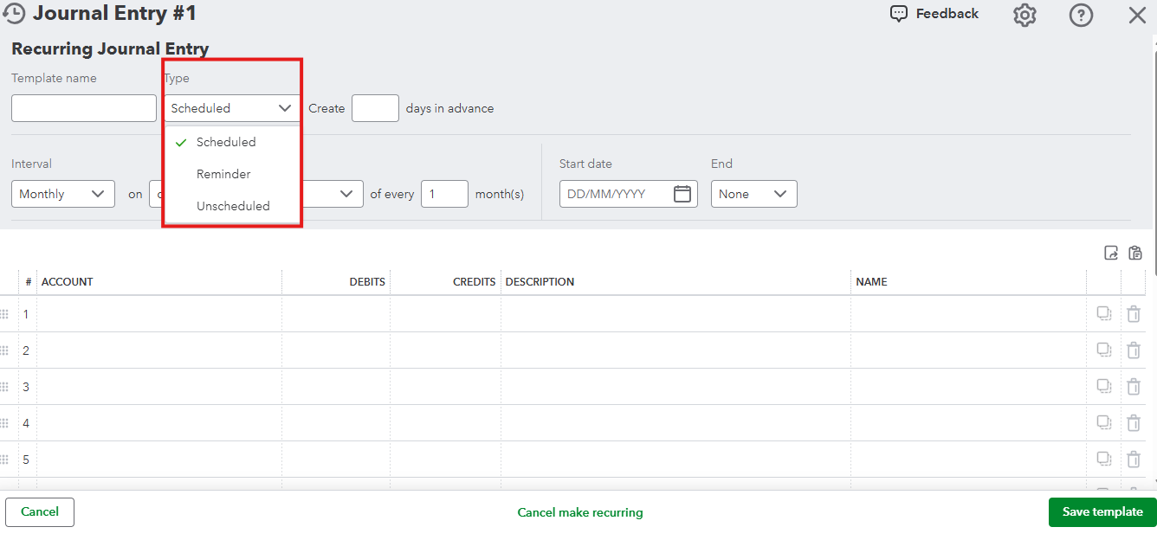Click the days in advance input box
Image resolution: width=1157 pixels, height=540 pixels.
pyautogui.click(x=375, y=108)
